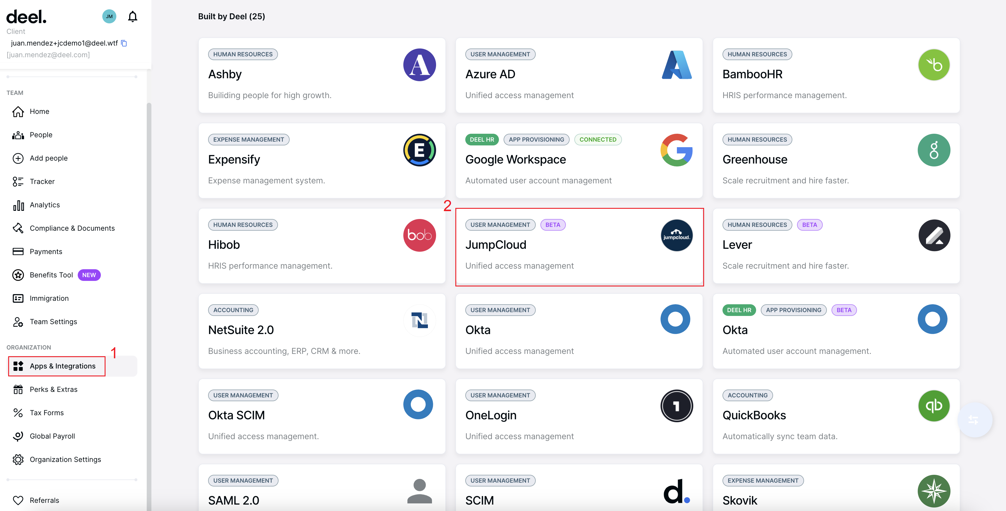The height and width of the screenshot is (511, 1006).
Task: Open Google Workspace integration title
Action: click(x=516, y=159)
